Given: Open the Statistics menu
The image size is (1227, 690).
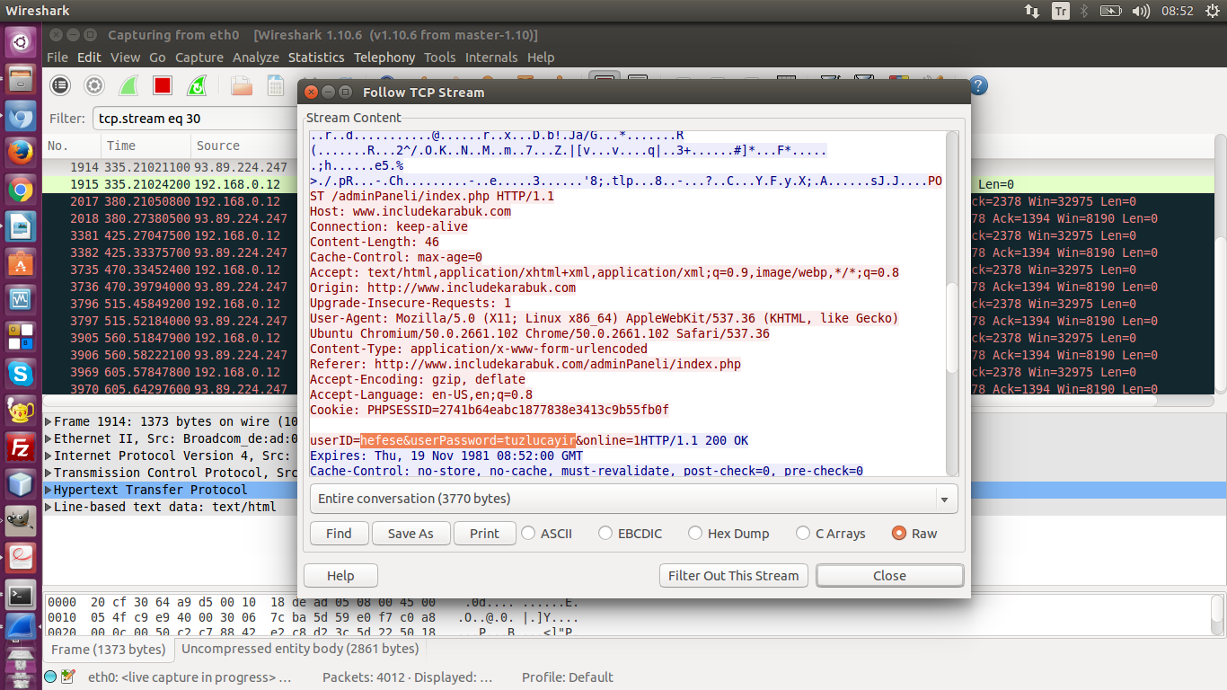Looking at the screenshot, I should [316, 57].
